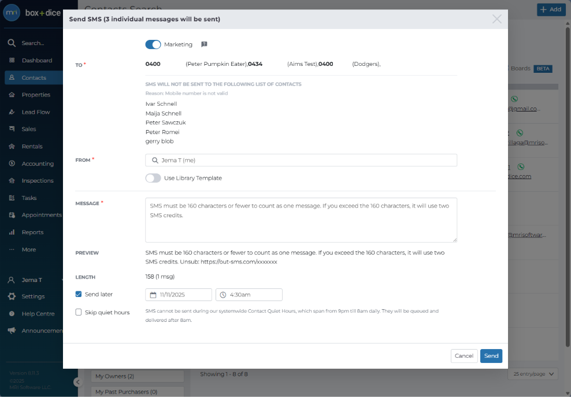Click the calendar icon in date field

point(153,295)
